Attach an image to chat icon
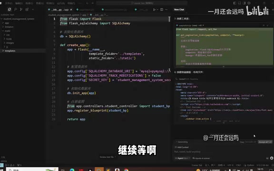Viewport: 274px width, 171px height. [x=267, y=158]
